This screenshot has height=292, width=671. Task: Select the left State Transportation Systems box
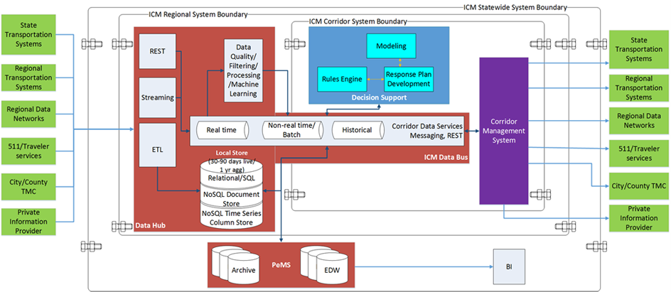(28, 34)
